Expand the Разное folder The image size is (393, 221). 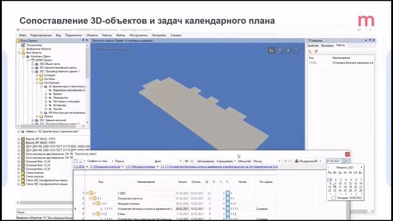pos(37,117)
